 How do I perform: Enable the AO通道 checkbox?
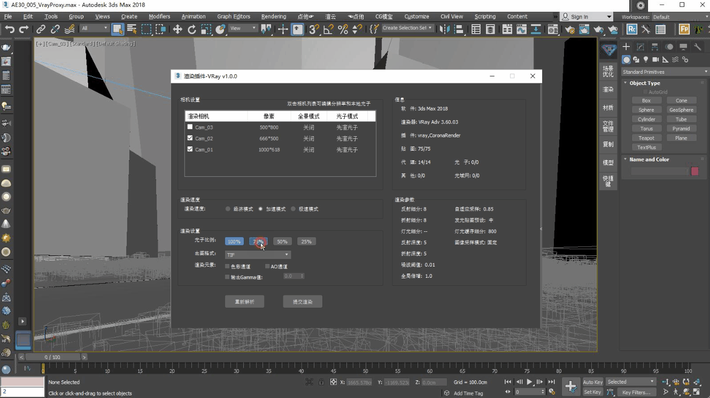pos(267,266)
